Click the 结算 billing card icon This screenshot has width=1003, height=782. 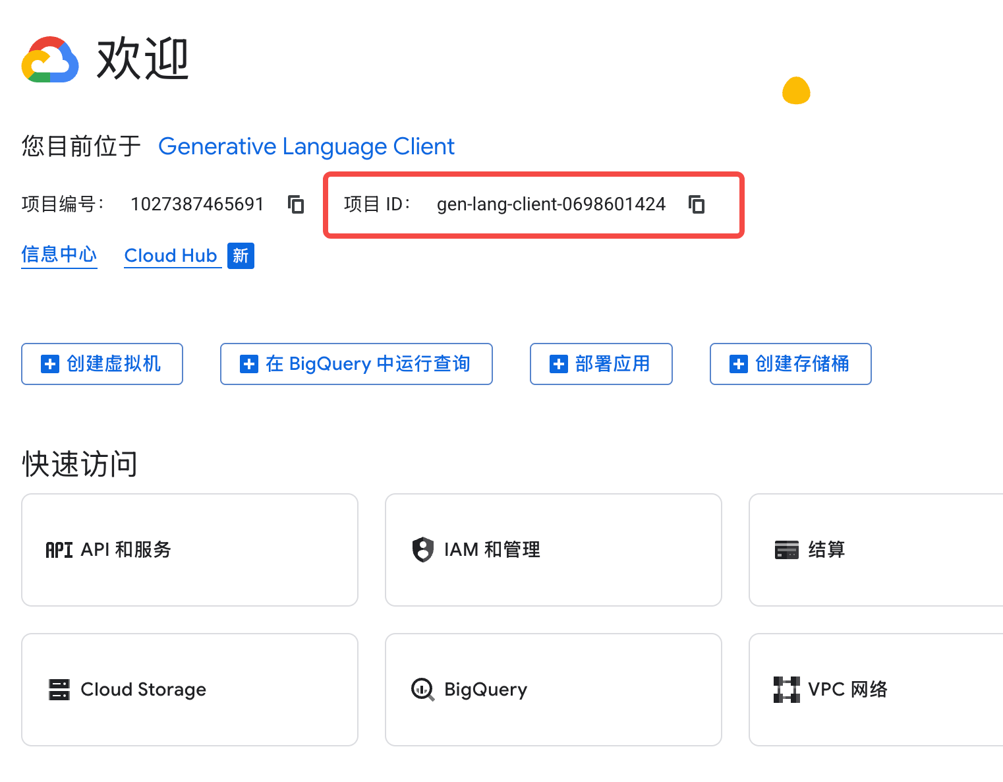click(786, 549)
